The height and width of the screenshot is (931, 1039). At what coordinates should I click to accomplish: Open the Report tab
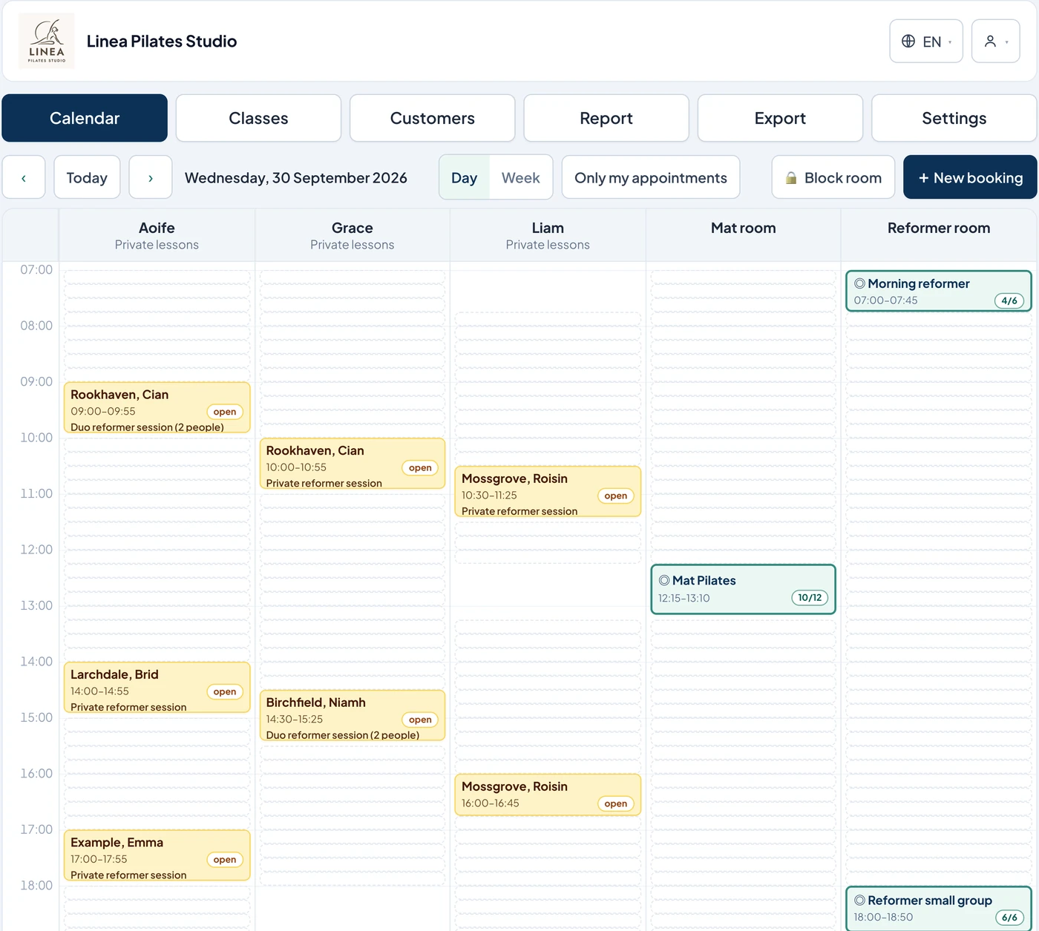point(606,118)
